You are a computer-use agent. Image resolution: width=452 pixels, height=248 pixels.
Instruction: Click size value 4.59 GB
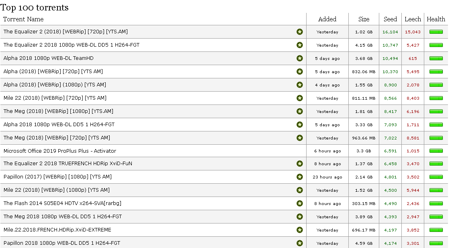(x=364, y=244)
